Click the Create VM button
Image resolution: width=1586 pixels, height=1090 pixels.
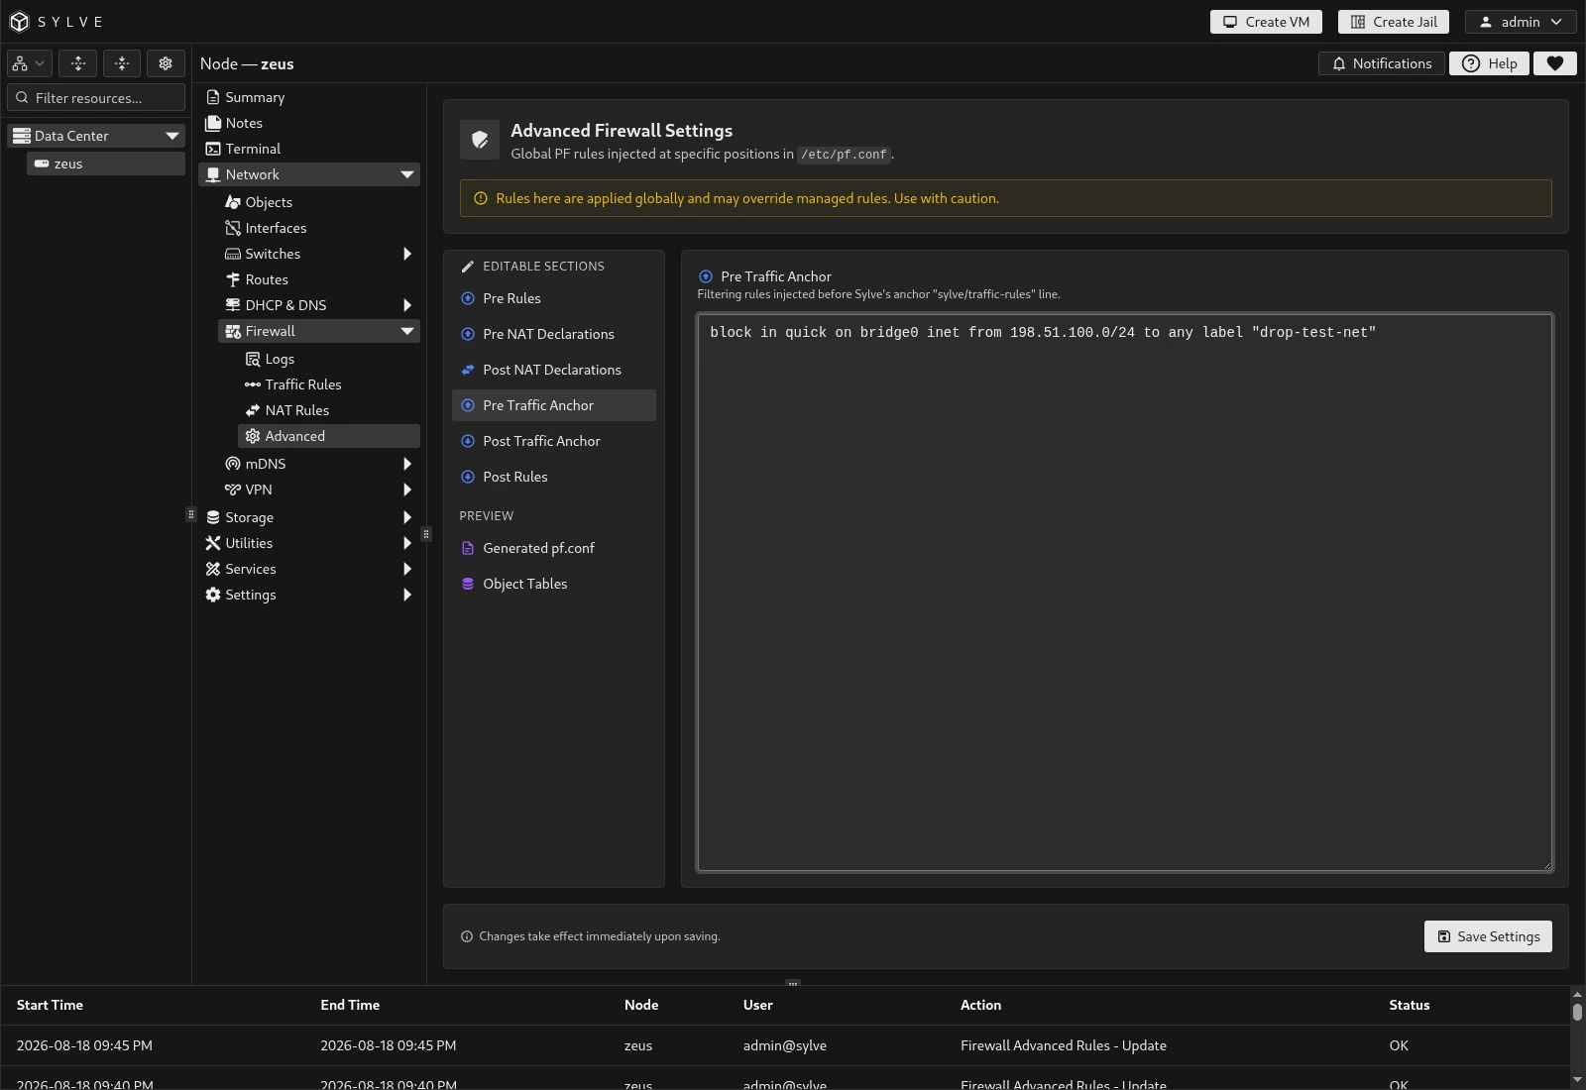1266,22
